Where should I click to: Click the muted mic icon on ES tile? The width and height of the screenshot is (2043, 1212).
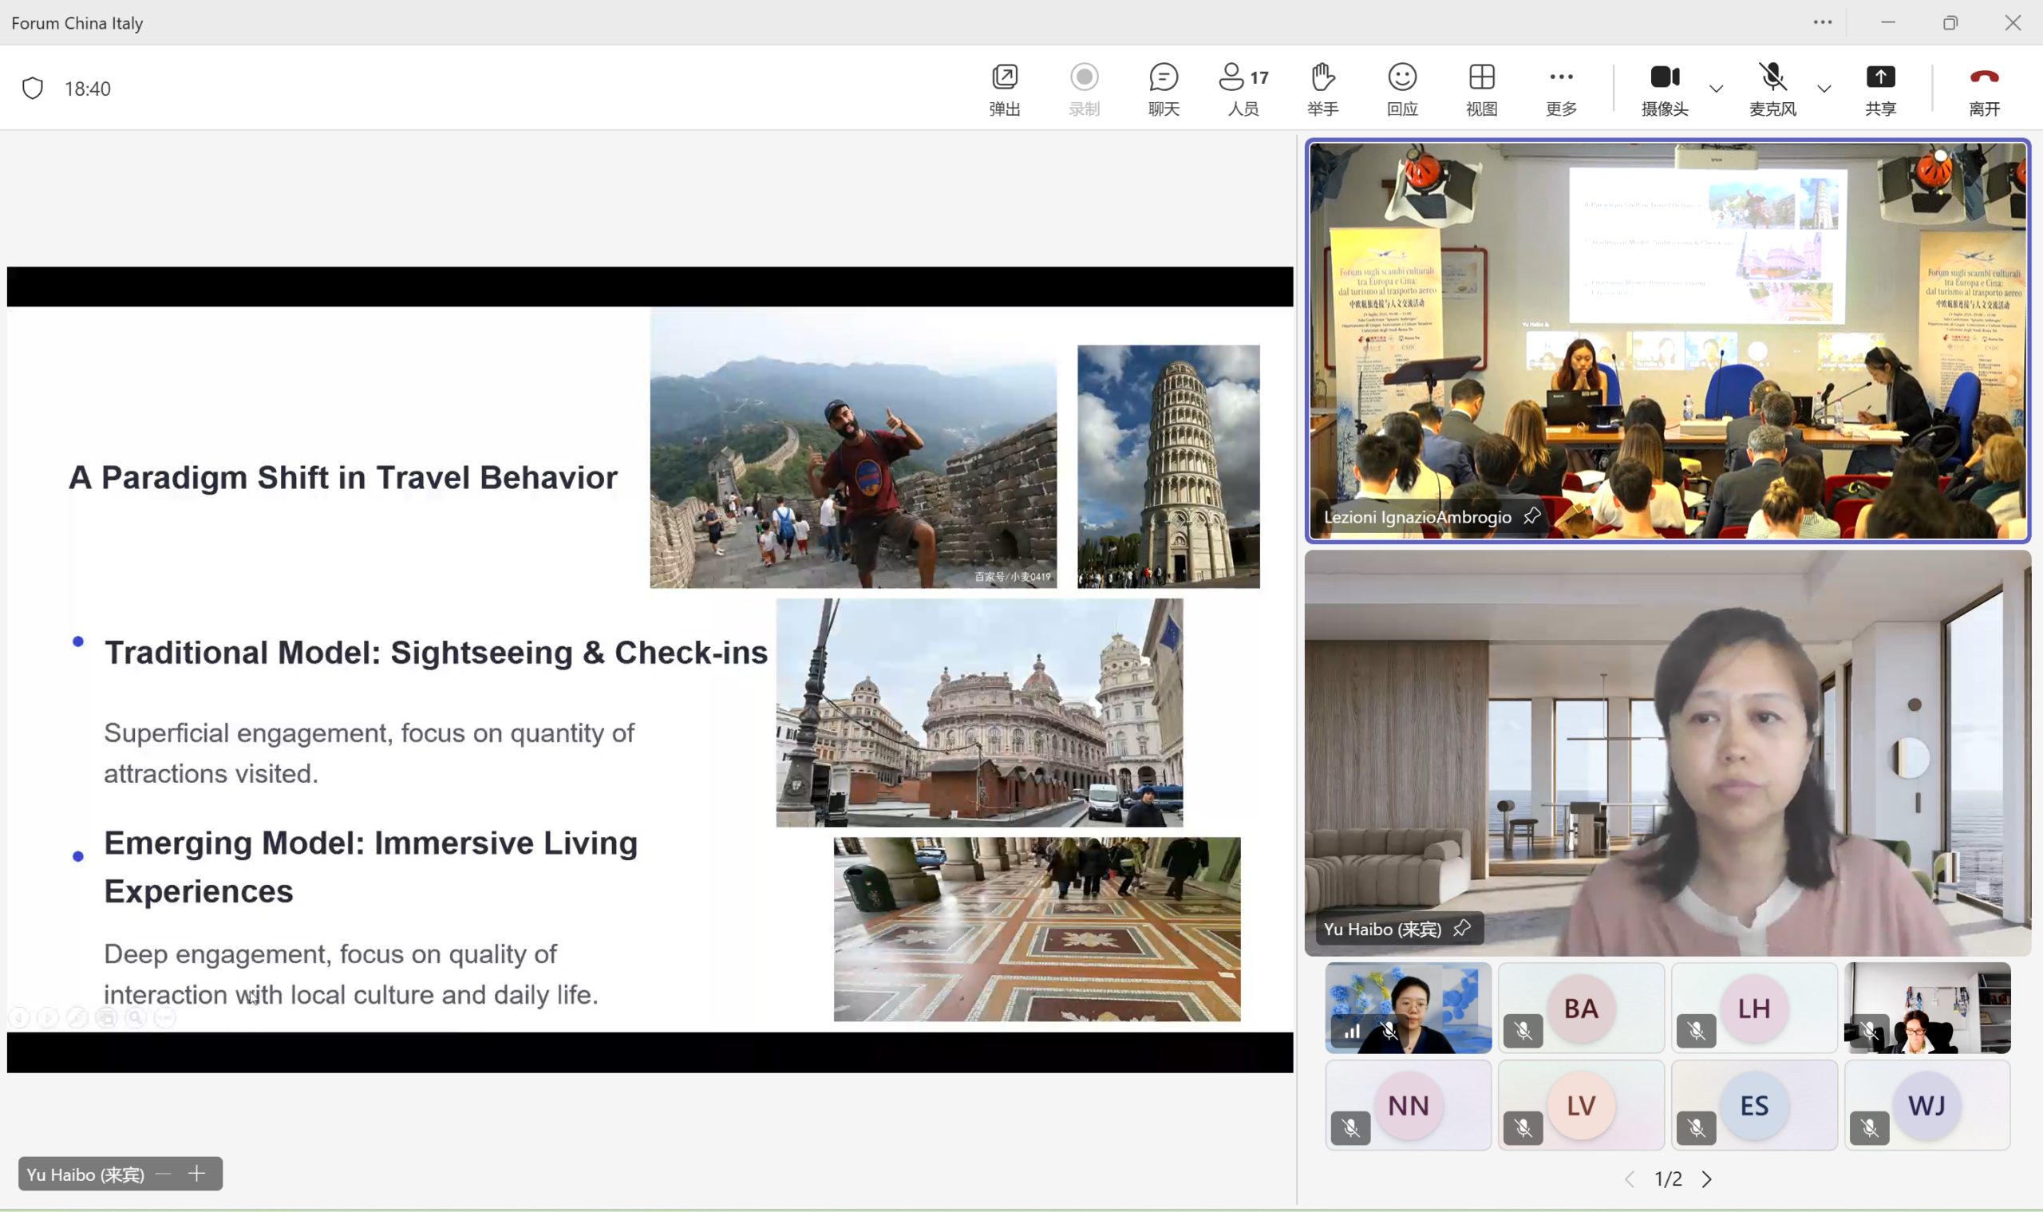click(1697, 1128)
